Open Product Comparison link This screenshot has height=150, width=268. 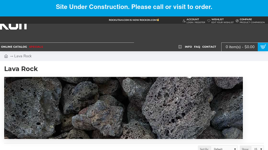point(252,22)
